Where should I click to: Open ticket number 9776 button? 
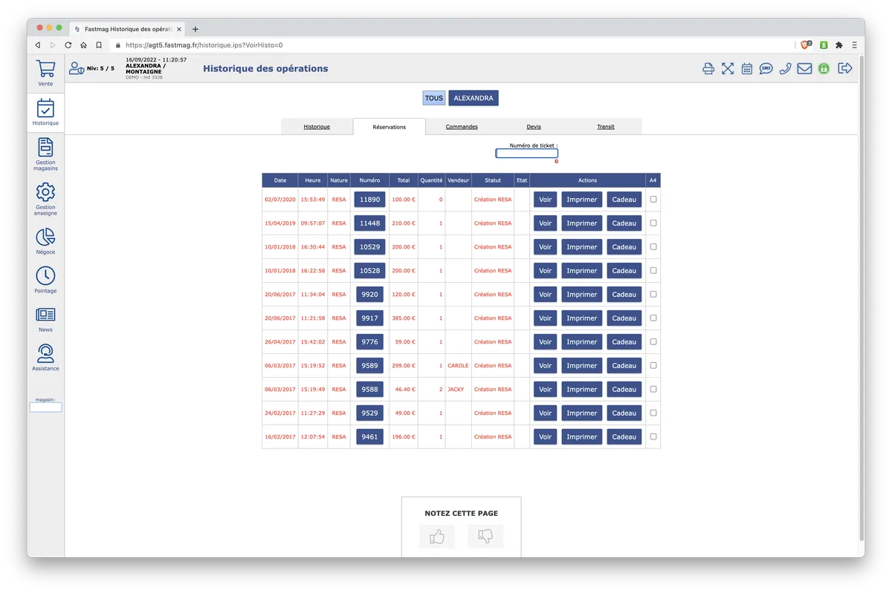369,341
